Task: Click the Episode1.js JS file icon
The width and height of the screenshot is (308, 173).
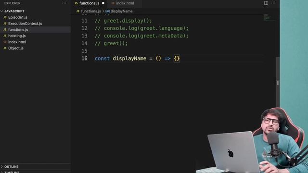Action: click(5, 17)
